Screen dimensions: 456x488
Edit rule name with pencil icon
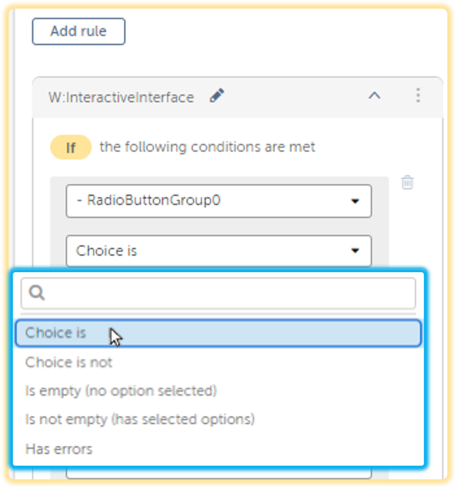pos(217,95)
